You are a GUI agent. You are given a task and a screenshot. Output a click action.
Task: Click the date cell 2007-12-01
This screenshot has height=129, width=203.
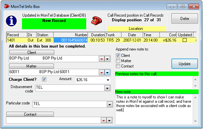tap(132, 40)
